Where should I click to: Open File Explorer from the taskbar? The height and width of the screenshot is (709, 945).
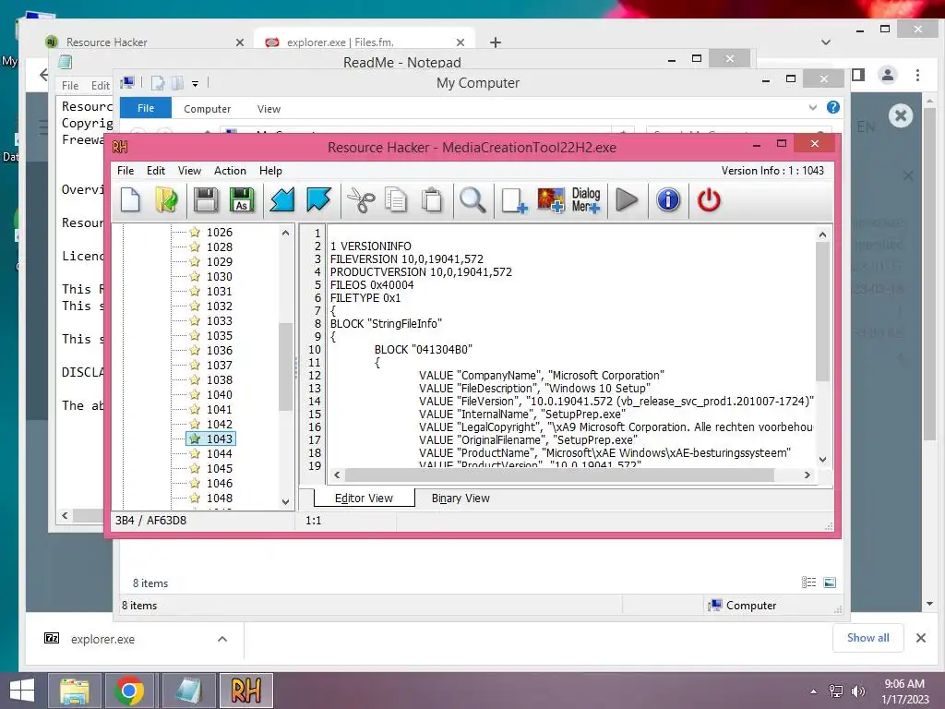point(75,691)
